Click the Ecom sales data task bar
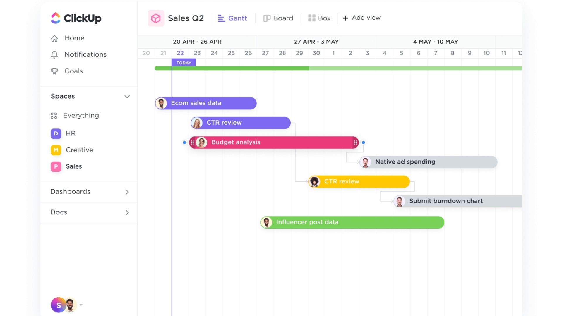Screen dimensions: 562x316 click(x=206, y=103)
